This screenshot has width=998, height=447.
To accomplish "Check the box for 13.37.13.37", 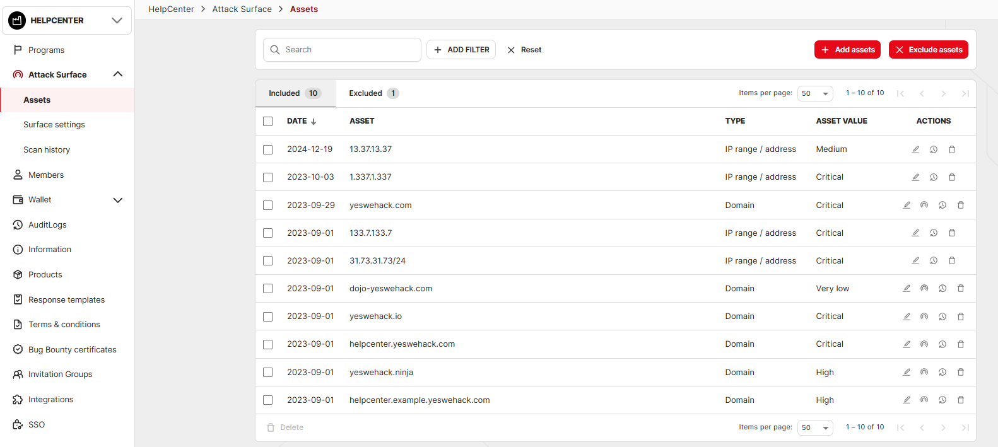I will point(268,149).
